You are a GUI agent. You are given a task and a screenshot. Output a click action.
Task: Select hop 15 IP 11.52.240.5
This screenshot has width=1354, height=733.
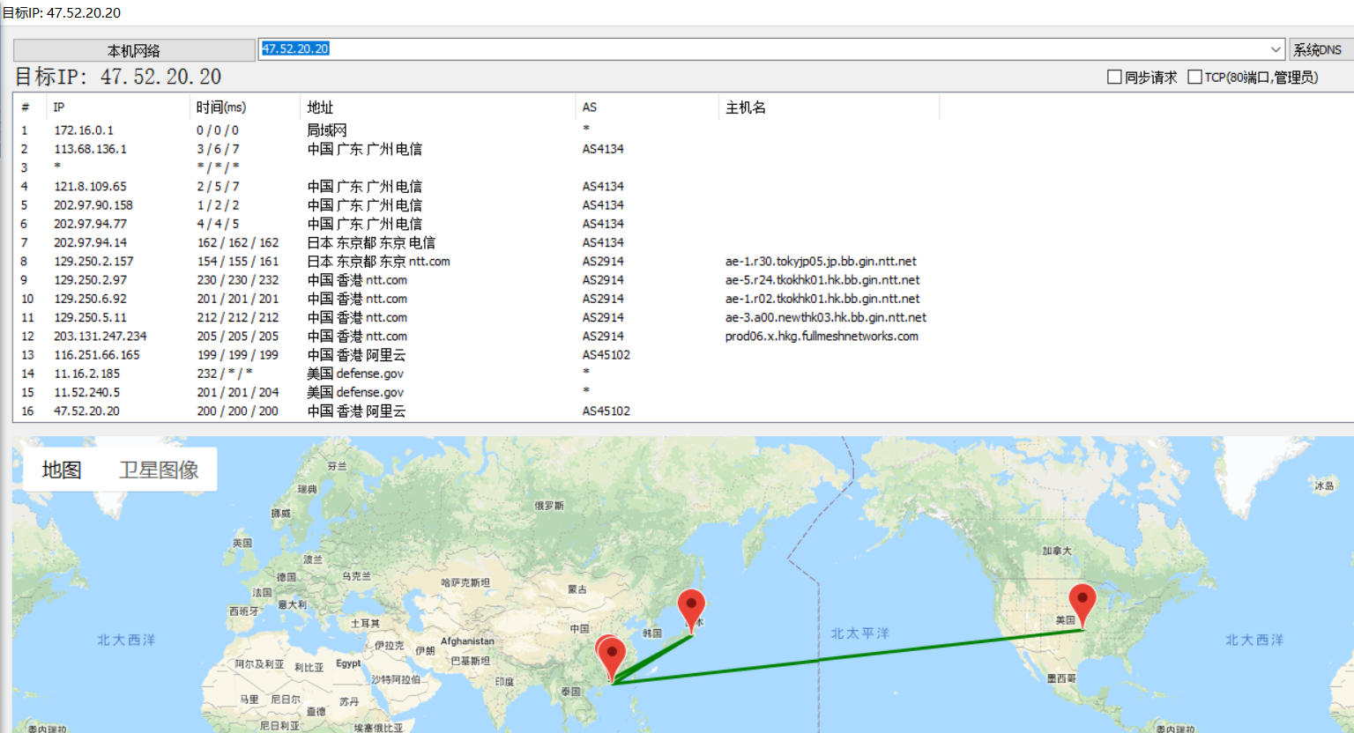pyautogui.click(x=87, y=392)
